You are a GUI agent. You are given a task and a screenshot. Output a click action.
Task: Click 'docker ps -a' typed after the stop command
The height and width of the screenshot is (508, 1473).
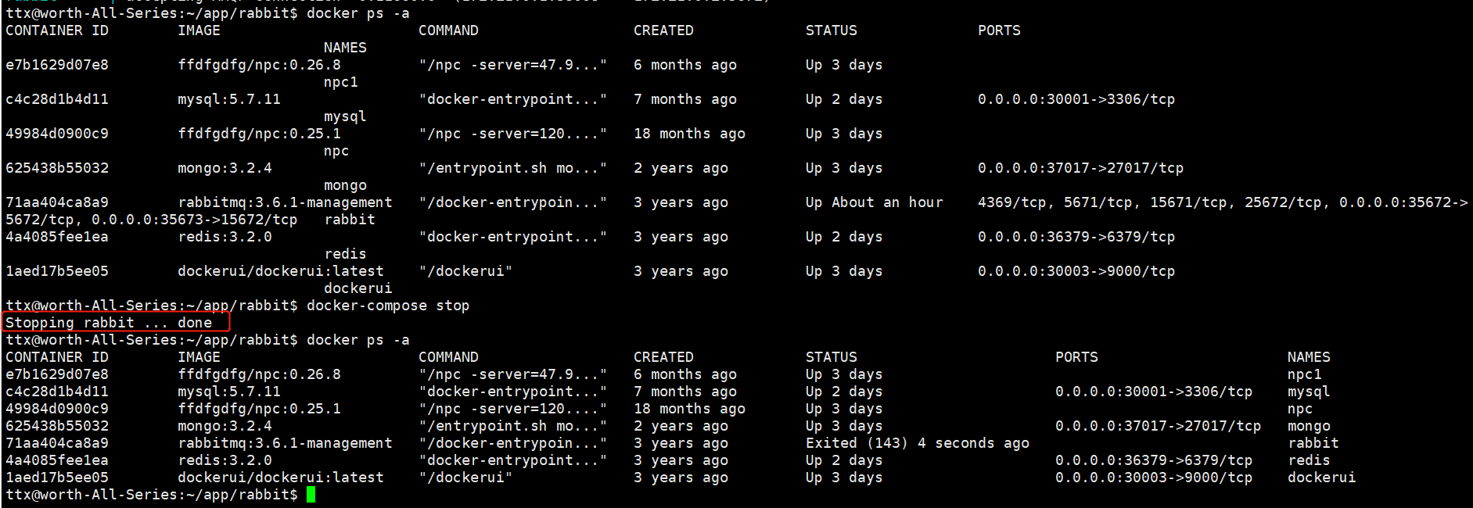[x=358, y=340]
